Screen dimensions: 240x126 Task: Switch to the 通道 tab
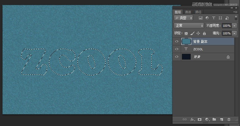[x=188, y=12]
